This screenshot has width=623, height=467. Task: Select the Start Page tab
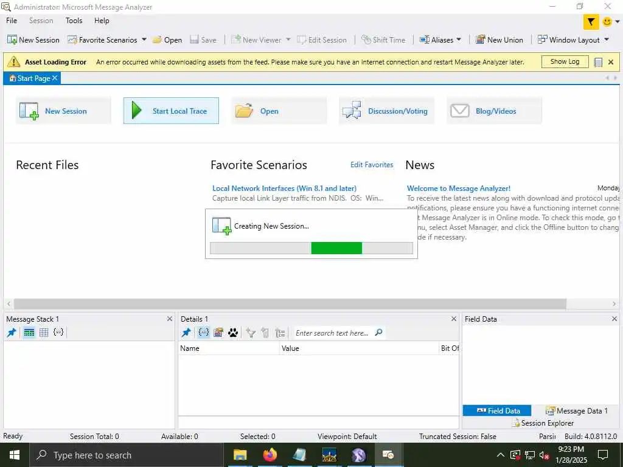[30, 78]
